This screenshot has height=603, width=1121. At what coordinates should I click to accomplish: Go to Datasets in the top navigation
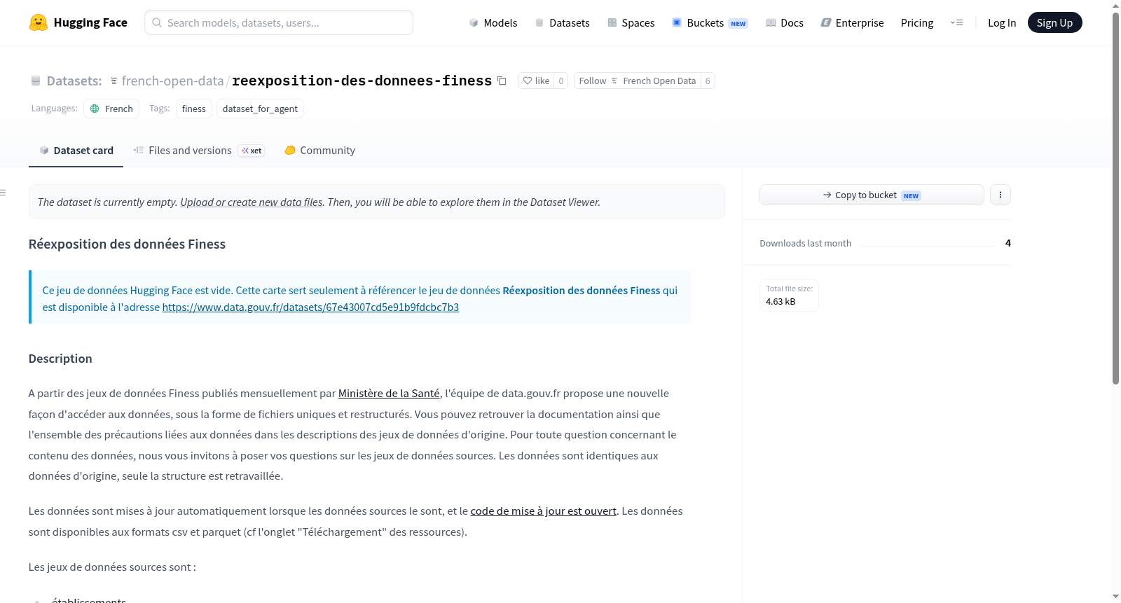tap(562, 22)
